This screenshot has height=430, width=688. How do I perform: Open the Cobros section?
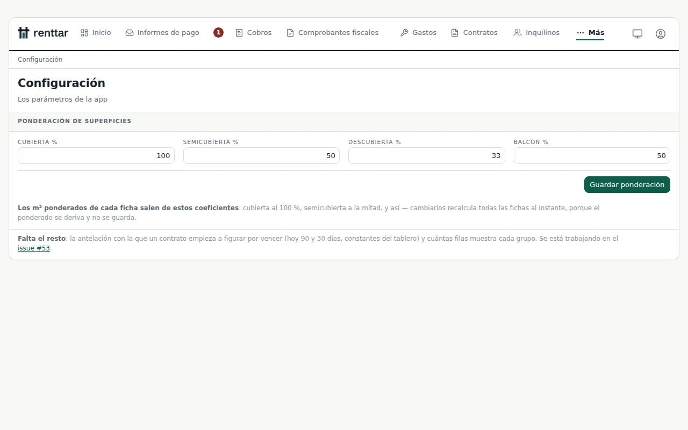[254, 33]
